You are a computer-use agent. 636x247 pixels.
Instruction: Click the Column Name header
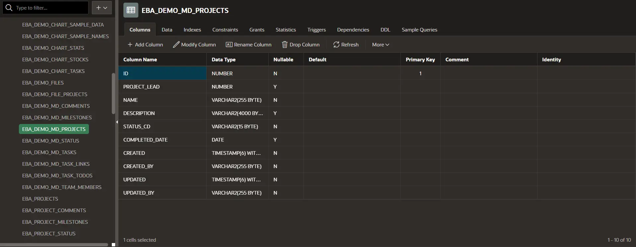point(163,59)
